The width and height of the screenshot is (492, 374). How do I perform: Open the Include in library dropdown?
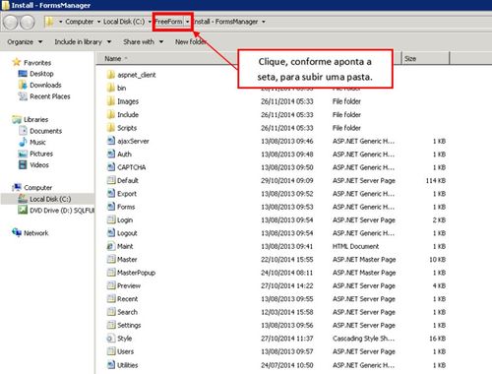(x=83, y=42)
